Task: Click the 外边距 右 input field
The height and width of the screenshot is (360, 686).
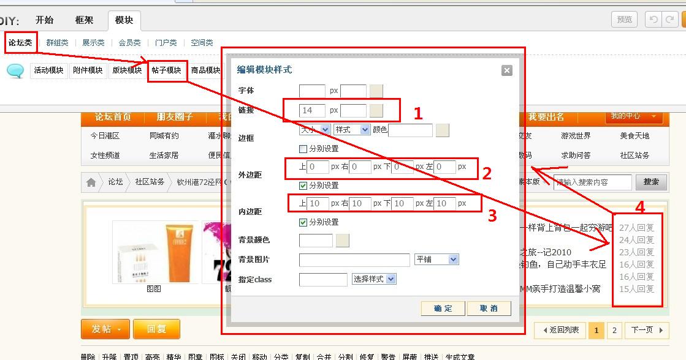Action: pyautogui.click(x=360, y=167)
